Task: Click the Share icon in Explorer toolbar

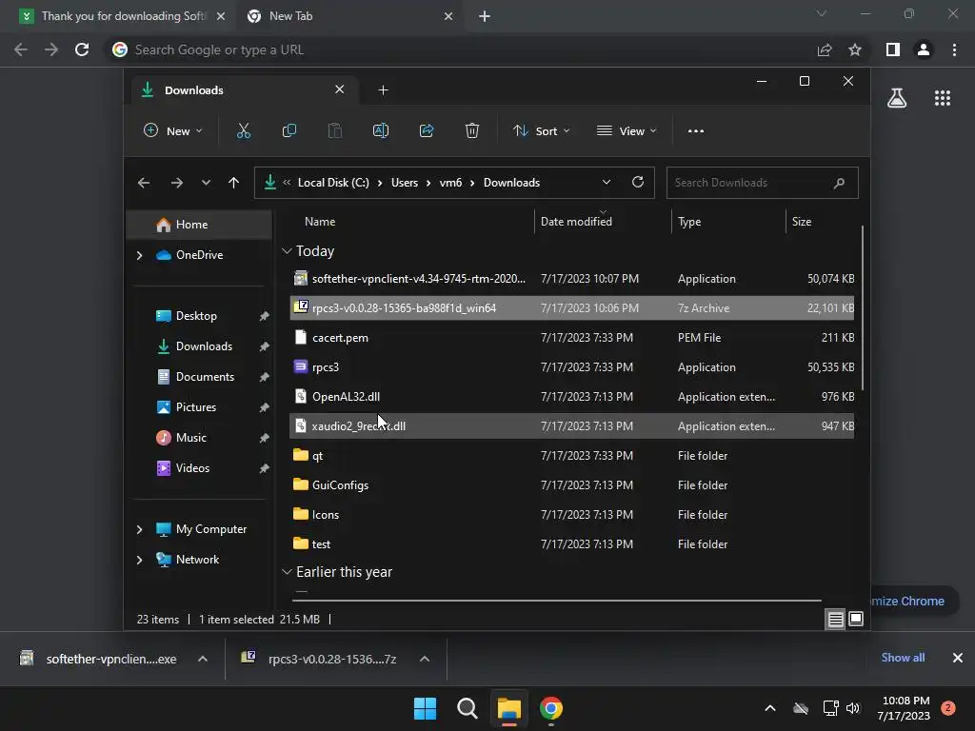Action: click(x=427, y=130)
